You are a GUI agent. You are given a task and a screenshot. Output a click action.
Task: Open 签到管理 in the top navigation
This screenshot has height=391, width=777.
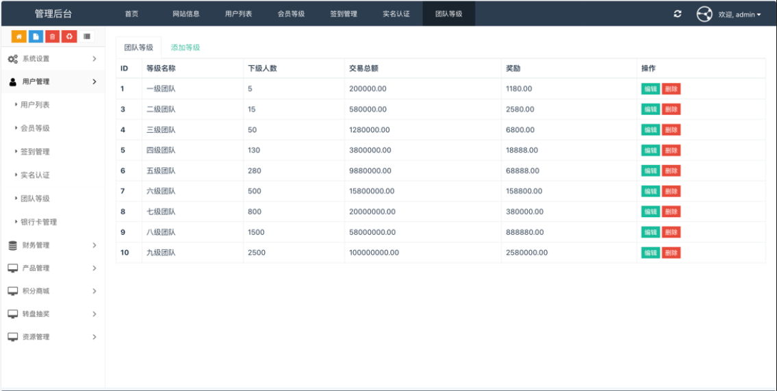344,14
